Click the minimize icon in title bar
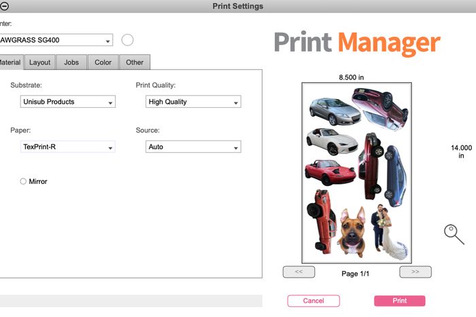 (x=5, y=6)
